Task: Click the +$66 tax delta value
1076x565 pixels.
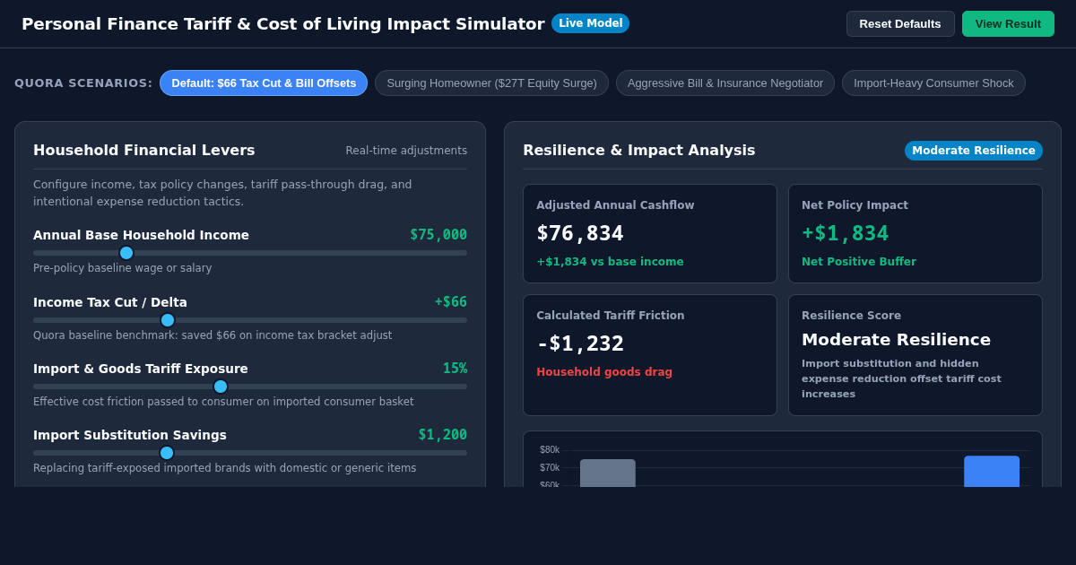Action: click(451, 302)
